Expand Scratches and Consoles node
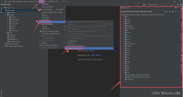Image resolution: width=183 pixels, height=97 pixels. (4, 46)
